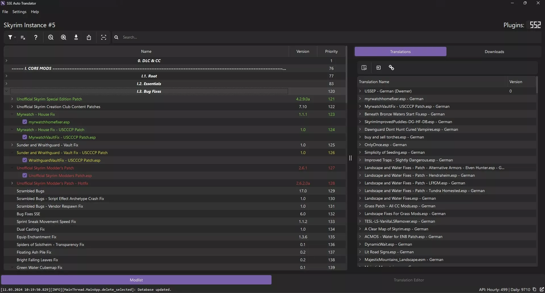This screenshot has height=293, width=545.
Task: Select Dual Casting Fix in modlist
Action: (175, 229)
